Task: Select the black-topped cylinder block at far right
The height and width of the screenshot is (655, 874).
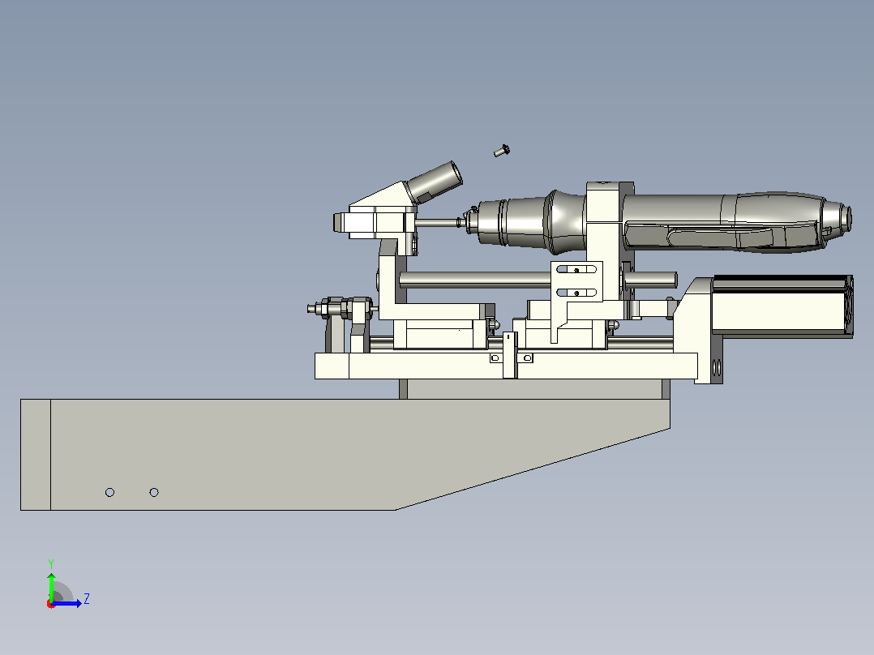Action: pyautogui.click(x=782, y=306)
